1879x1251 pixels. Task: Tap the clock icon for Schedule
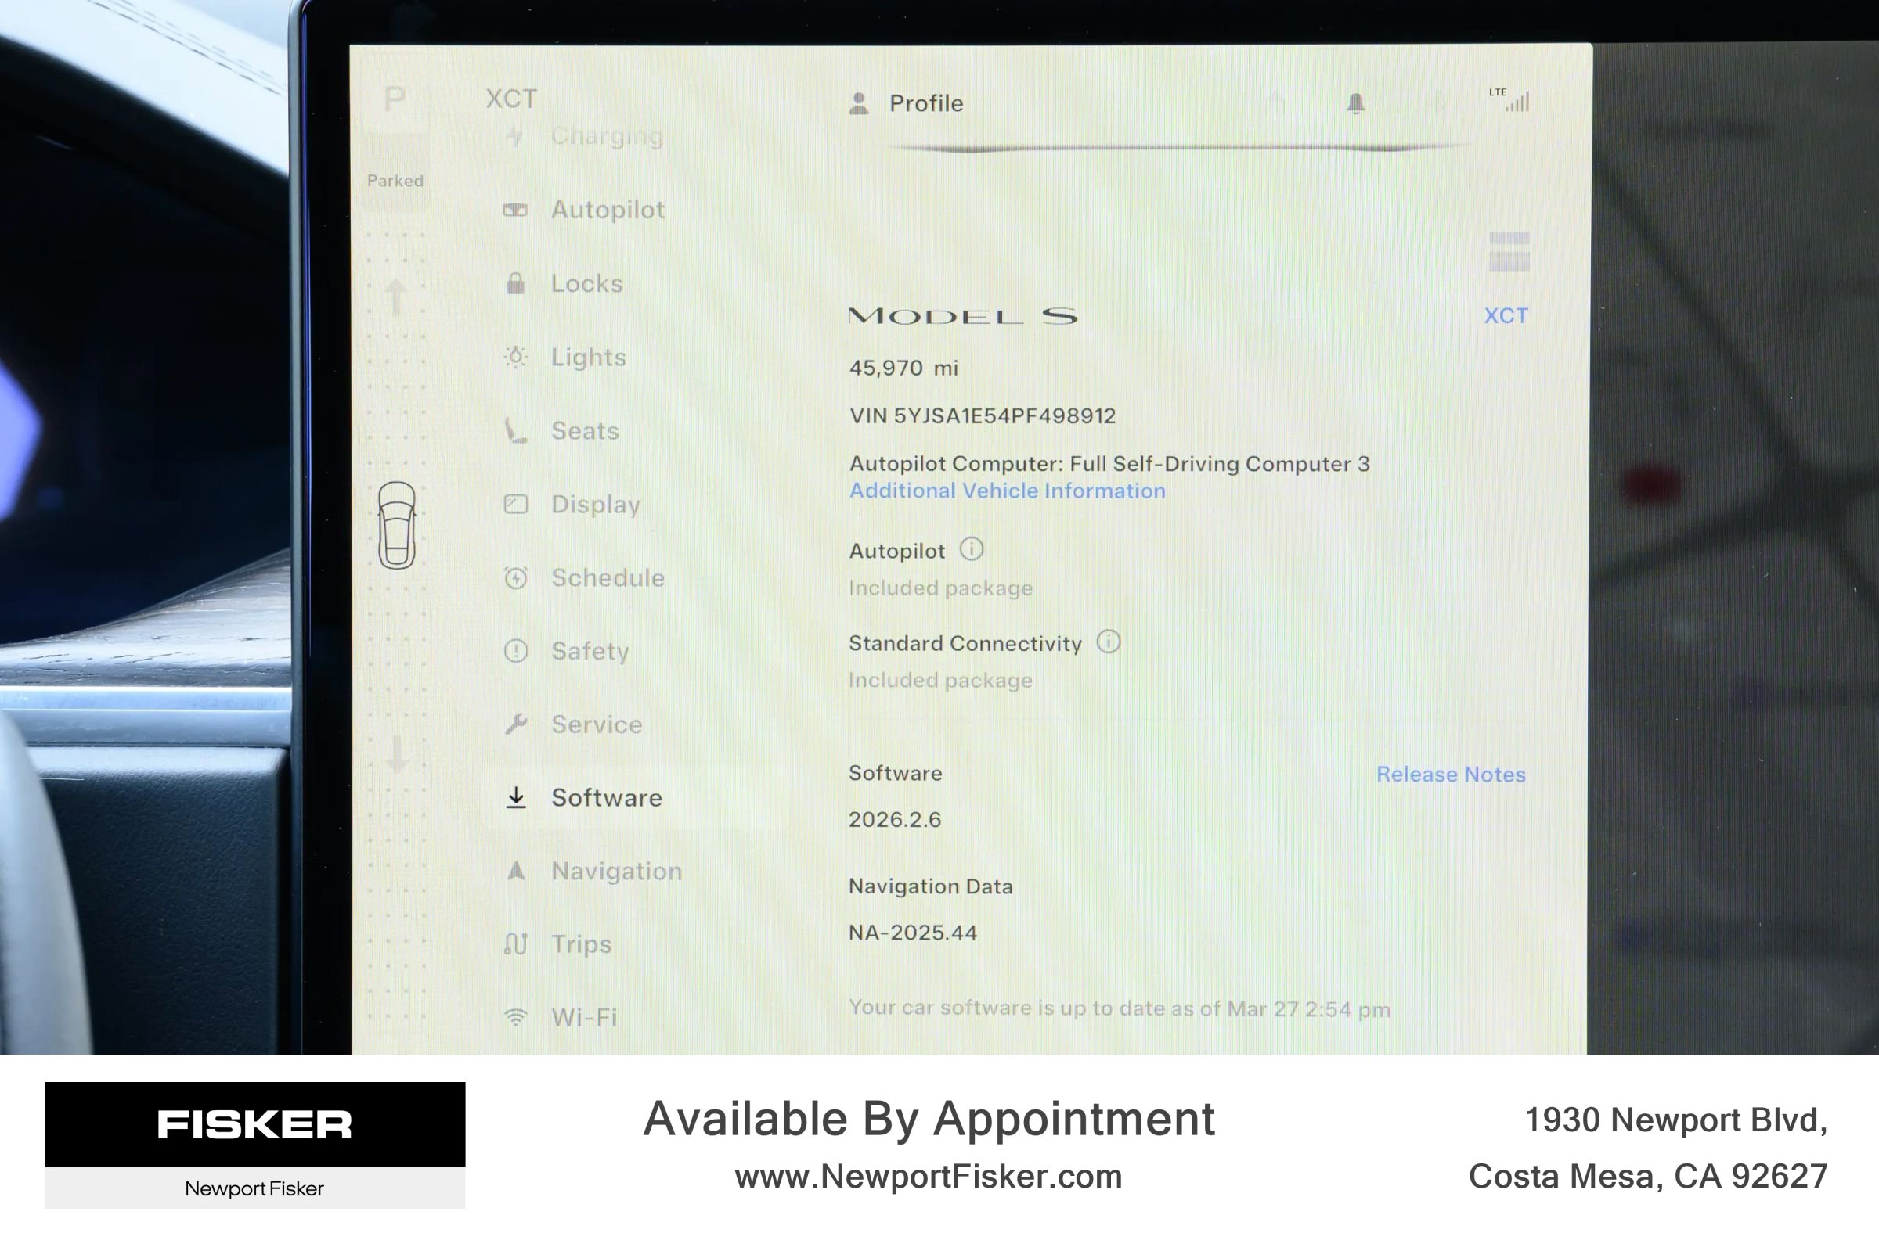516,577
